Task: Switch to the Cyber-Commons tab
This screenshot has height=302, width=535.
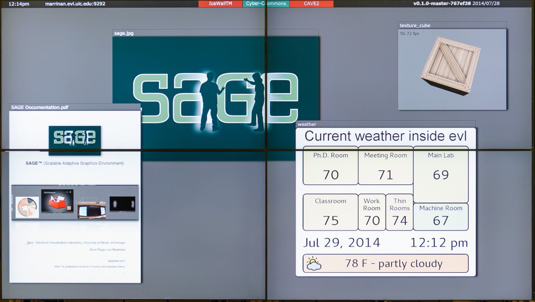Action: tap(266, 4)
